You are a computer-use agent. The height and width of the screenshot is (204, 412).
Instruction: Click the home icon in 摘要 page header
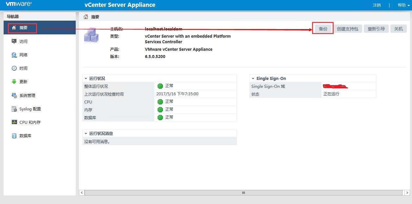tap(86, 17)
